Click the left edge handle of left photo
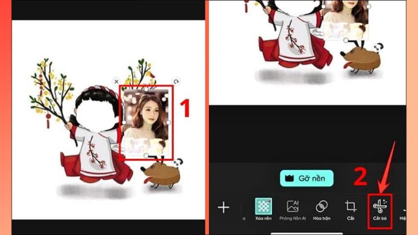This screenshot has width=418, height=235. pos(123,122)
